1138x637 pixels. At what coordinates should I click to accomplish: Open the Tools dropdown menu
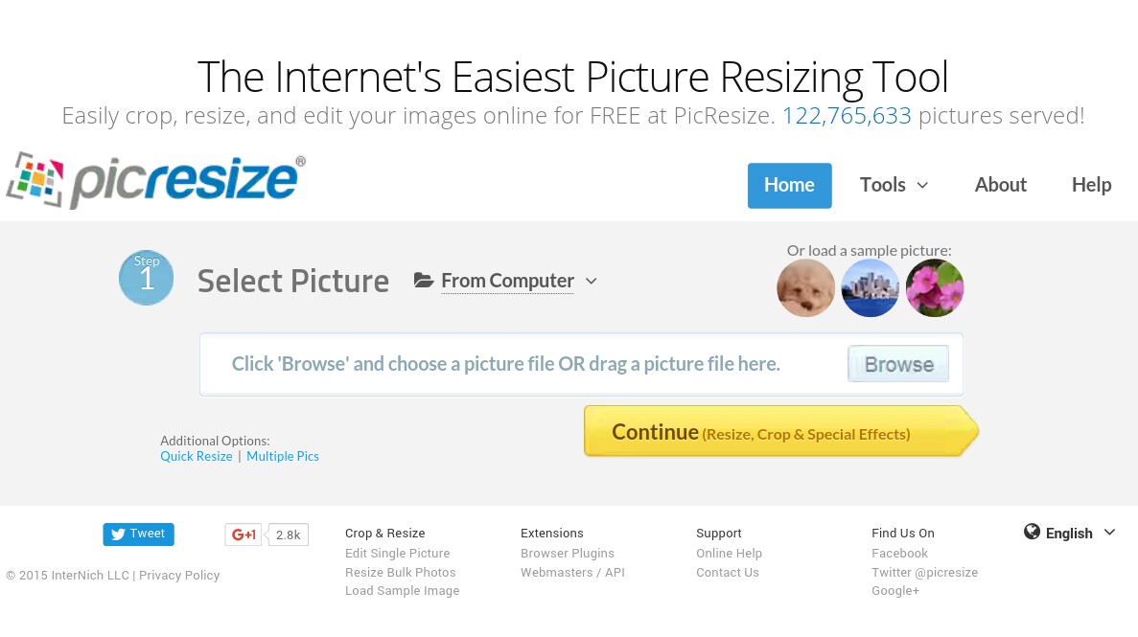point(894,185)
